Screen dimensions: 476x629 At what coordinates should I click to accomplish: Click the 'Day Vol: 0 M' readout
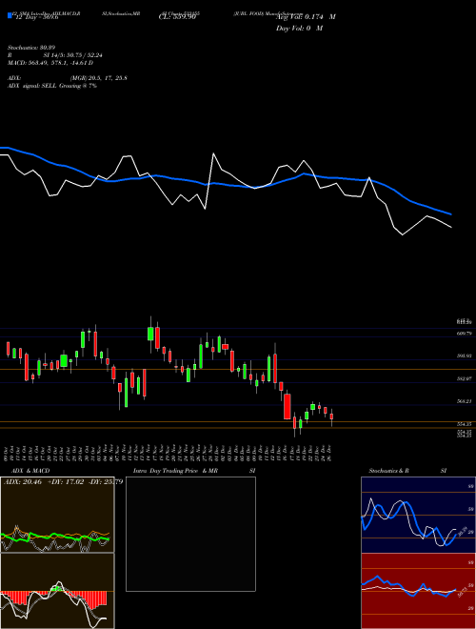coord(299,29)
